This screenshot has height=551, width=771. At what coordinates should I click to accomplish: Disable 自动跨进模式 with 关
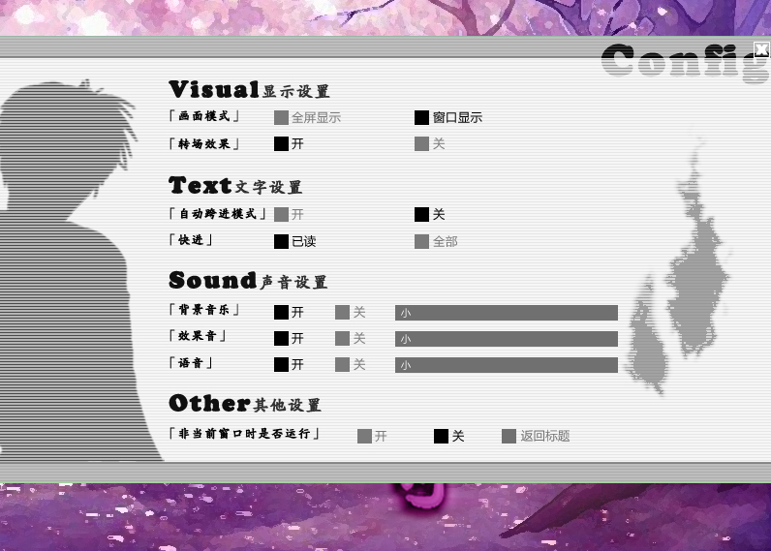(430, 214)
